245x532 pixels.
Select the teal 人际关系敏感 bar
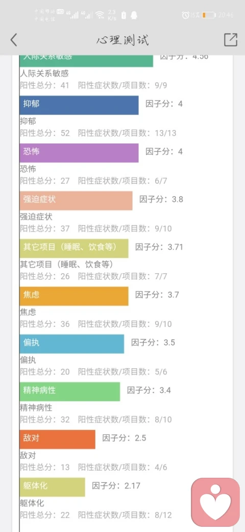click(x=86, y=61)
